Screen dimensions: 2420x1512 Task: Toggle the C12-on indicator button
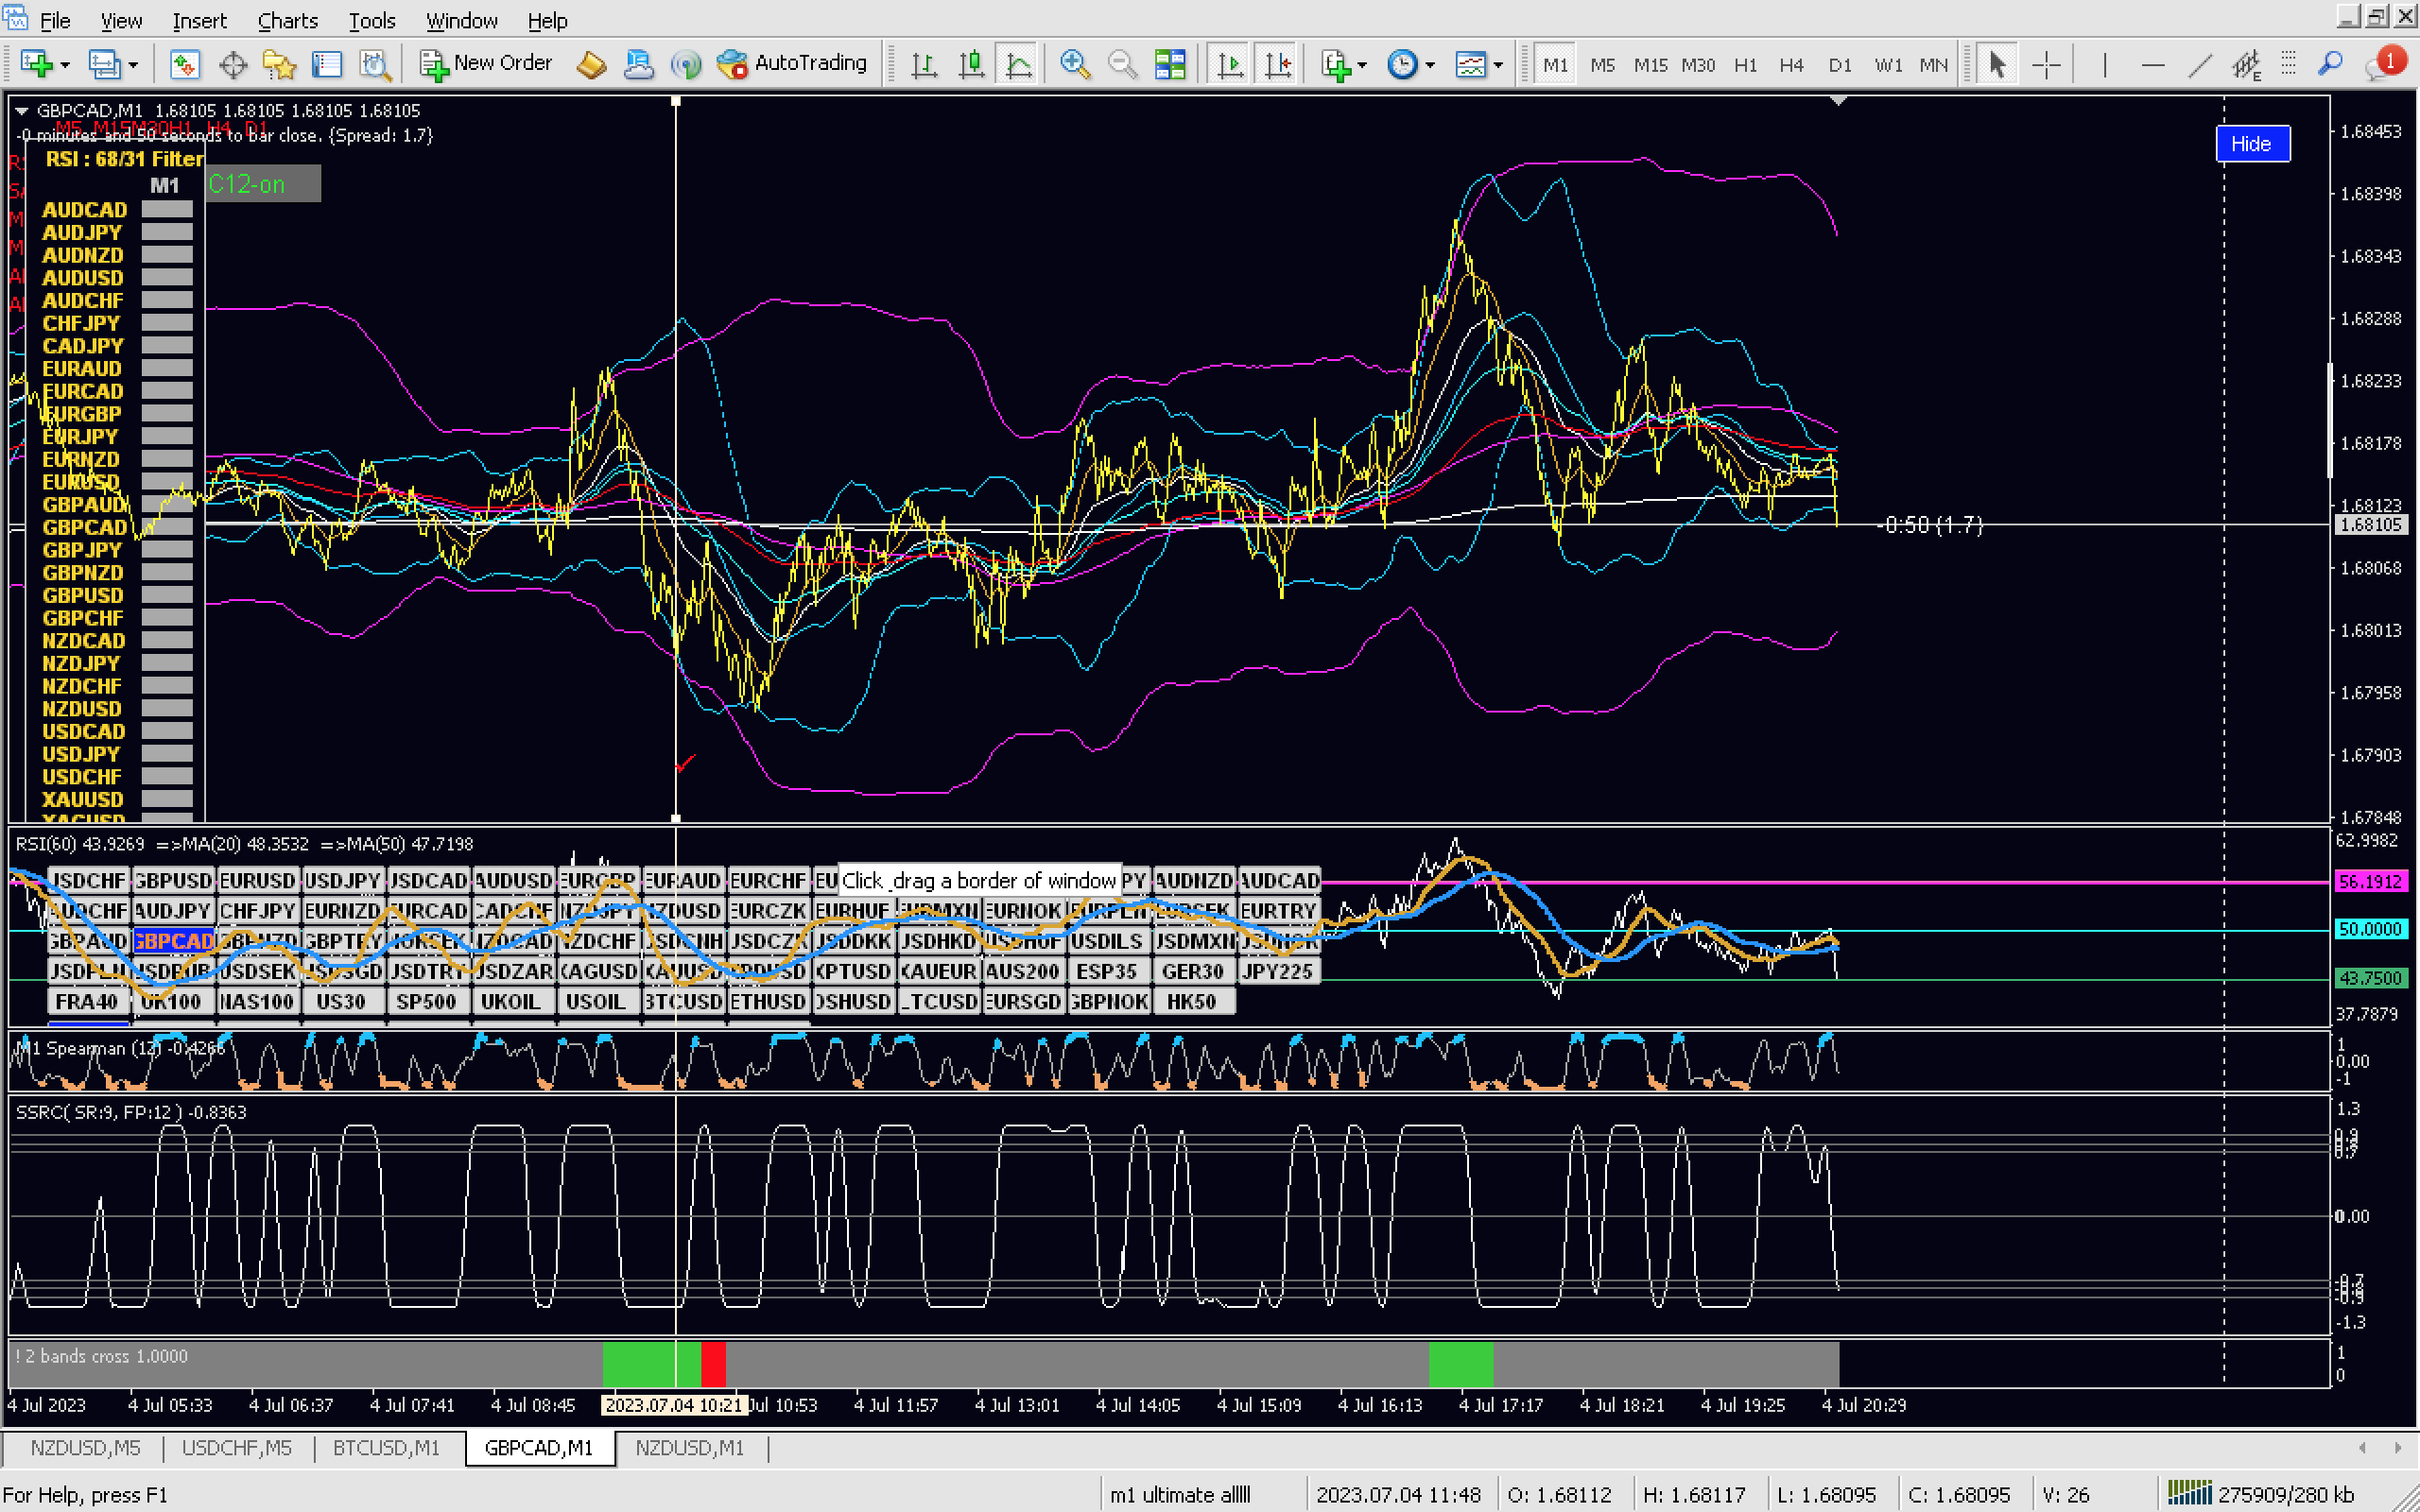click(263, 184)
